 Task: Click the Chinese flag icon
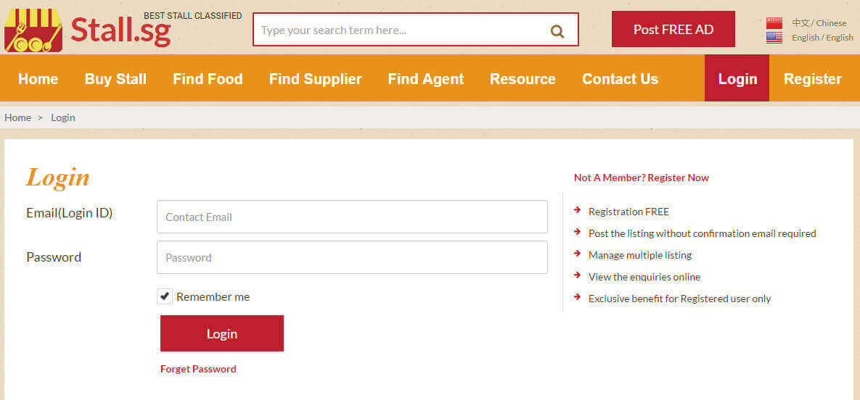774,22
